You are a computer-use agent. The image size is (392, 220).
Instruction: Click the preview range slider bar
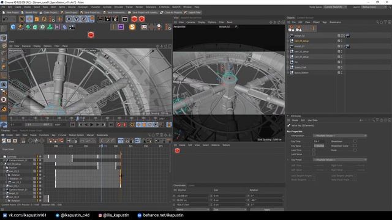click(38, 125)
